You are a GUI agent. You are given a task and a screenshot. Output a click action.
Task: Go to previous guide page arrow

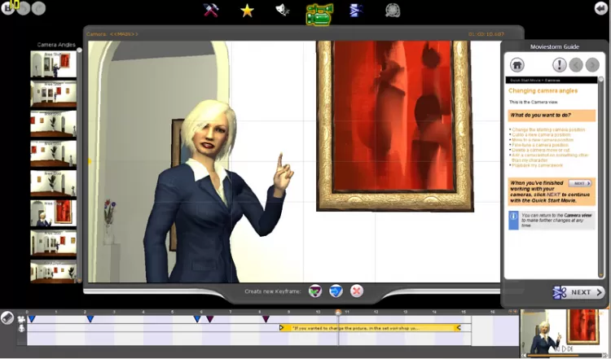pos(576,64)
